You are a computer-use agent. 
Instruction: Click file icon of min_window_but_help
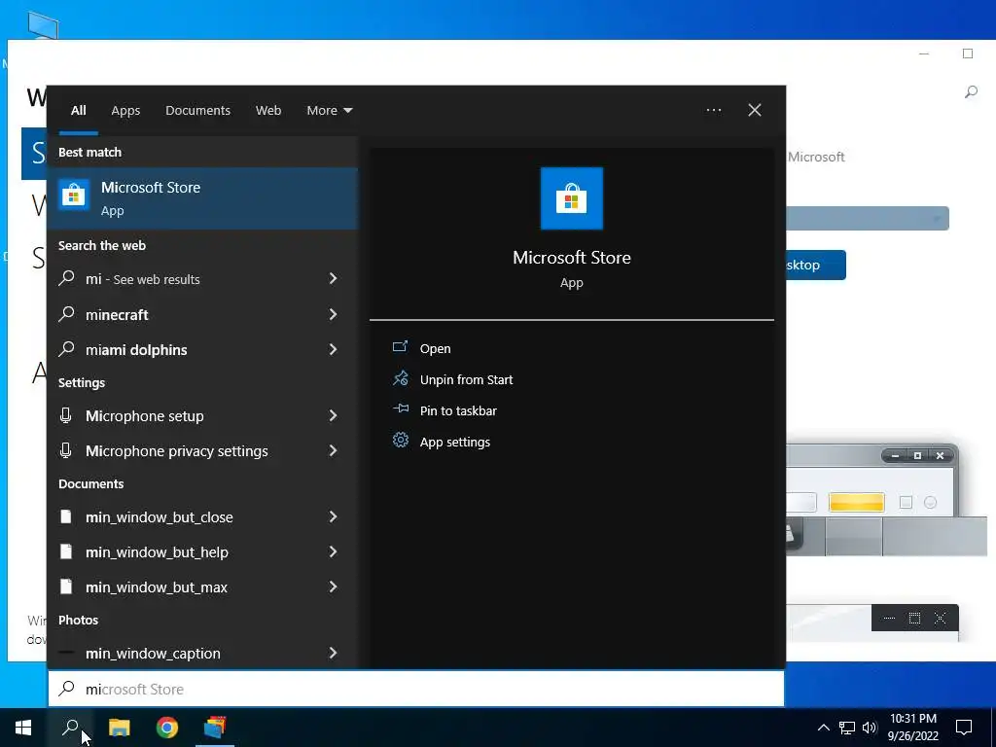coord(65,551)
